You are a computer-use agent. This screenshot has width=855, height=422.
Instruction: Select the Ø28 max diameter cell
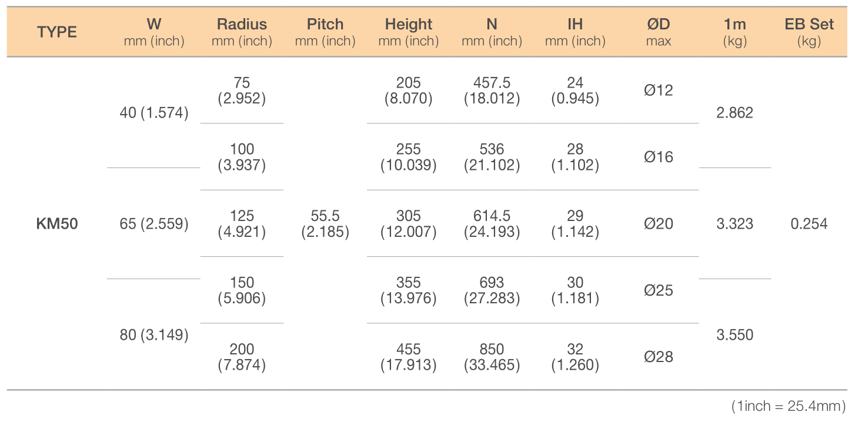[659, 357]
